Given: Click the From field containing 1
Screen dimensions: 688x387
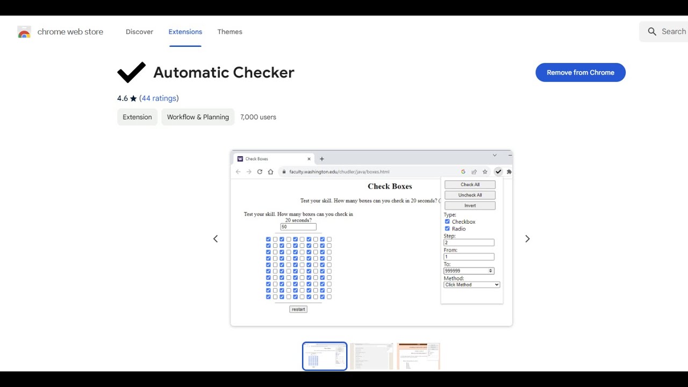Looking at the screenshot, I should pyautogui.click(x=469, y=257).
